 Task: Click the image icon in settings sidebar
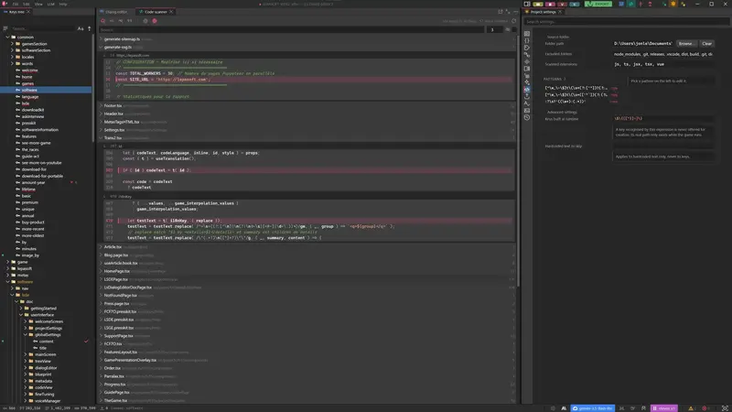click(x=527, y=110)
